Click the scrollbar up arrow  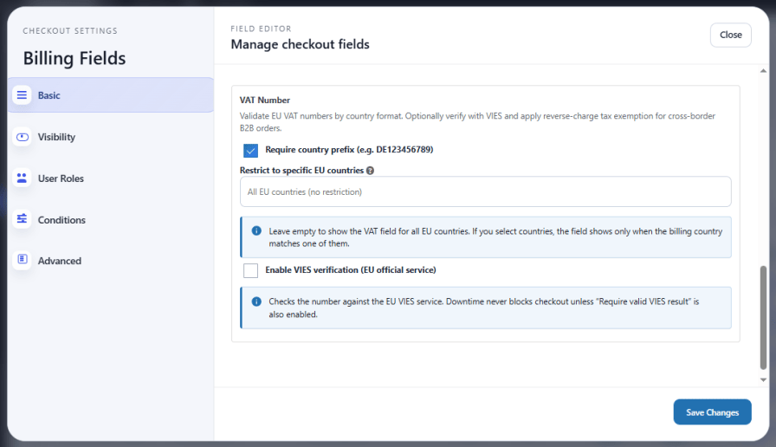pos(763,71)
